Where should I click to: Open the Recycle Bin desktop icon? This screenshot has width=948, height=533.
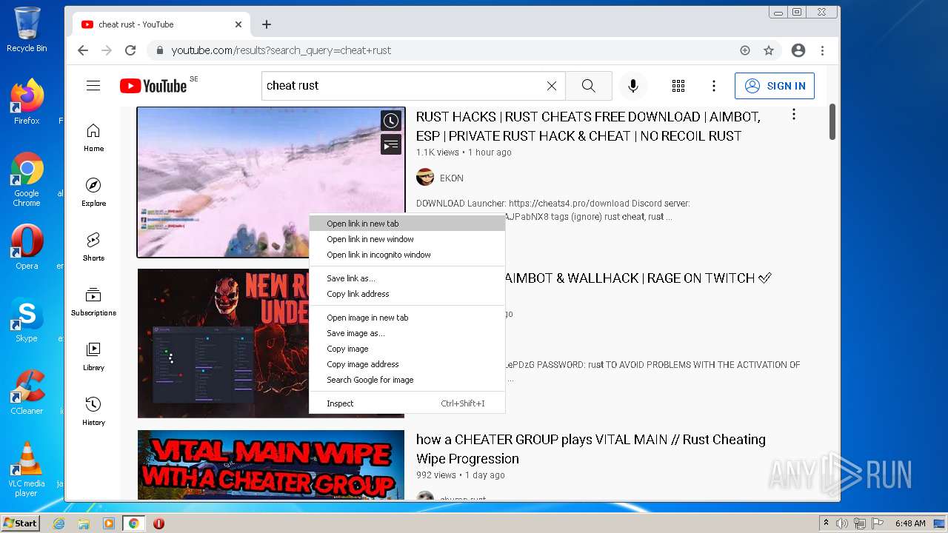[27, 30]
